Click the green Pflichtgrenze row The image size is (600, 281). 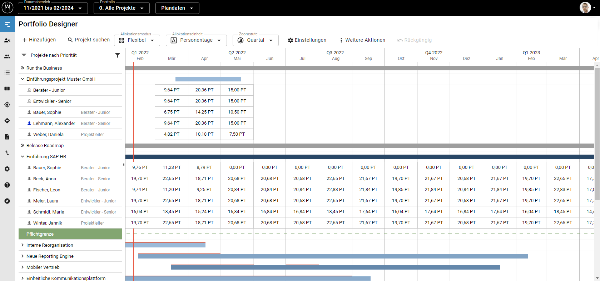(x=70, y=234)
